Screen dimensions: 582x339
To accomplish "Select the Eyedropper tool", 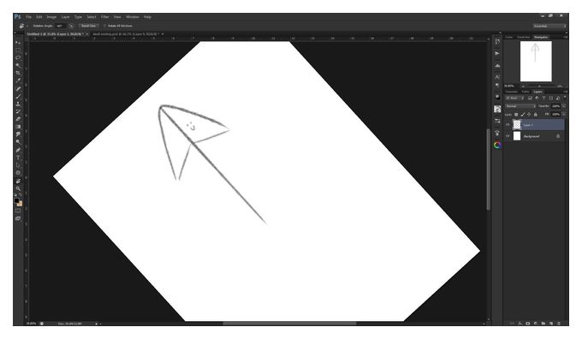I will click(x=18, y=80).
